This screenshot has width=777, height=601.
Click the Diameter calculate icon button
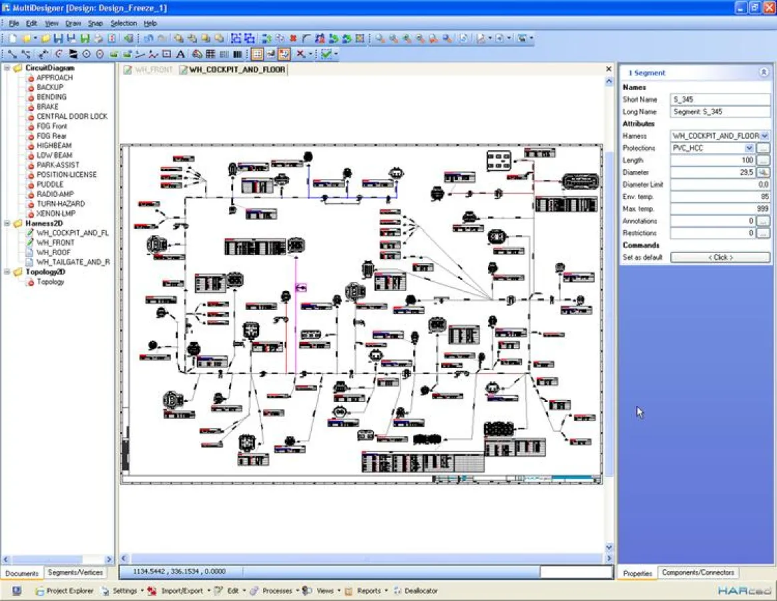pos(762,172)
